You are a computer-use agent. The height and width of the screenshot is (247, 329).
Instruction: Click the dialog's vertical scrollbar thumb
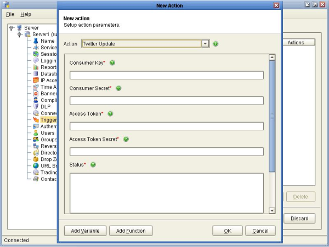click(272, 116)
